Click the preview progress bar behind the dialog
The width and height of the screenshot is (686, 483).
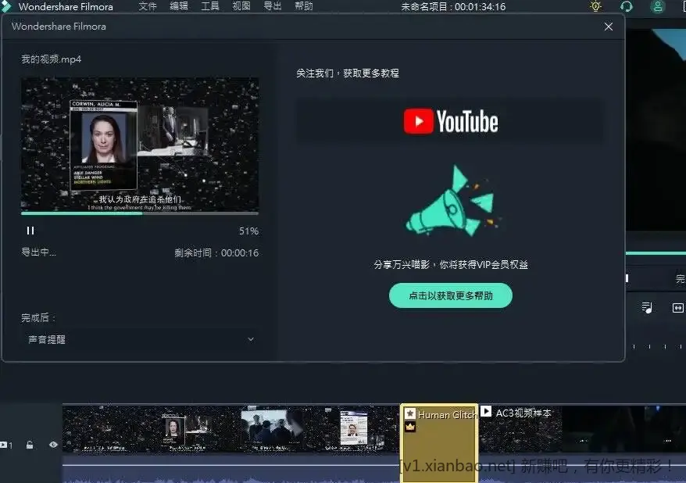[656, 253]
